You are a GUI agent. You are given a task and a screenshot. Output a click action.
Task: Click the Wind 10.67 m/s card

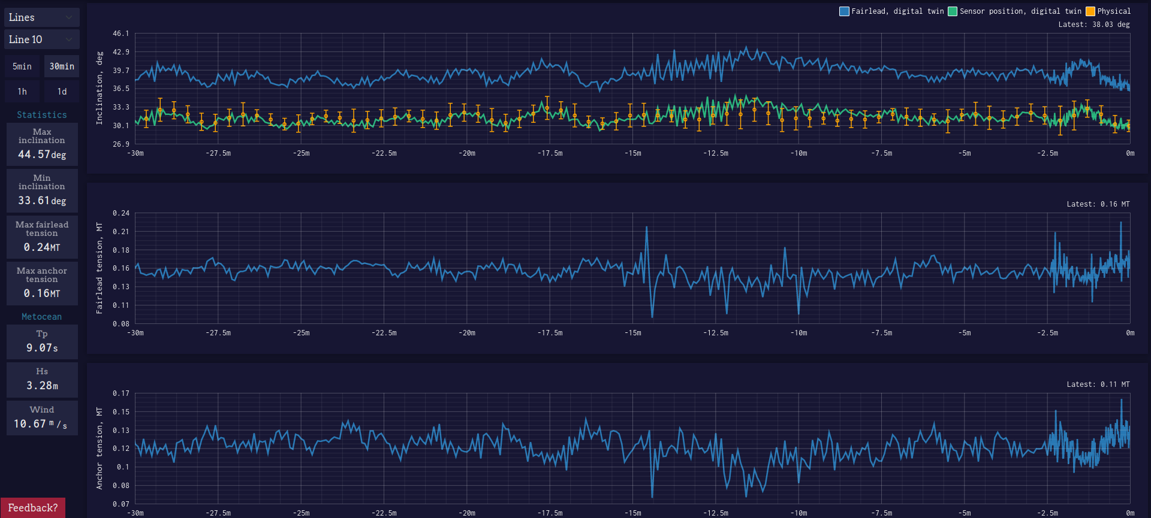click(42, 418)
